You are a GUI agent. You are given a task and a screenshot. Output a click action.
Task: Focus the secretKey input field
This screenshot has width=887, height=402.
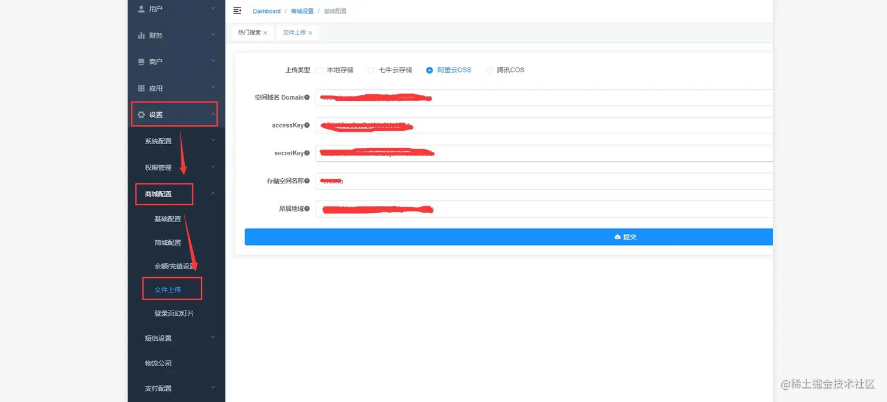click(x=544, y=153)
